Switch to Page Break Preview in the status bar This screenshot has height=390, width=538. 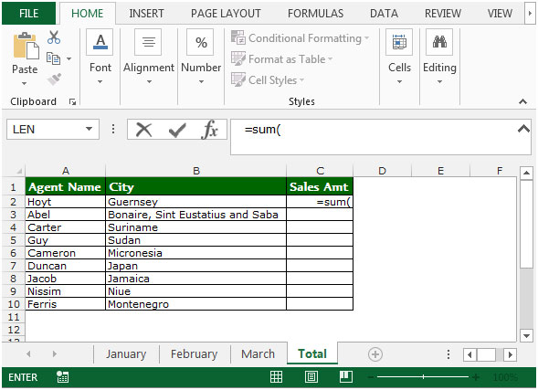pyautogui.click(x=346, y=376)
